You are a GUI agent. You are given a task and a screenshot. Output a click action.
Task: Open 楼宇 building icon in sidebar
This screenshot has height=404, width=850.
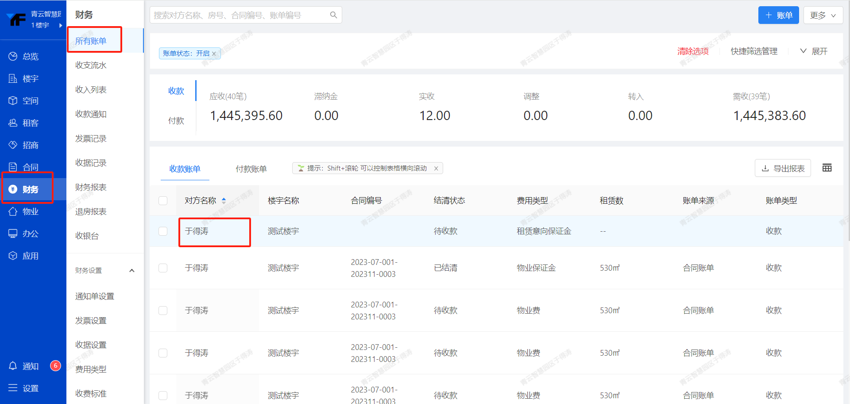[13, 79]
